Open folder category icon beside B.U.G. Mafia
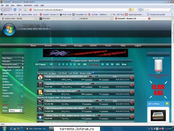The image size is (174, 131). coord(40,93)
